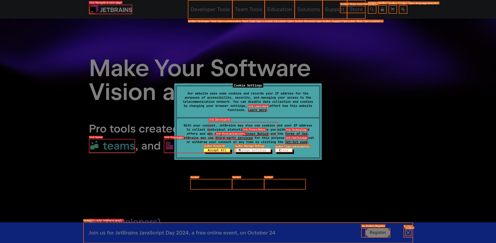Open the Education submenu
Screen dimensions: 496x243
point(279,10)
